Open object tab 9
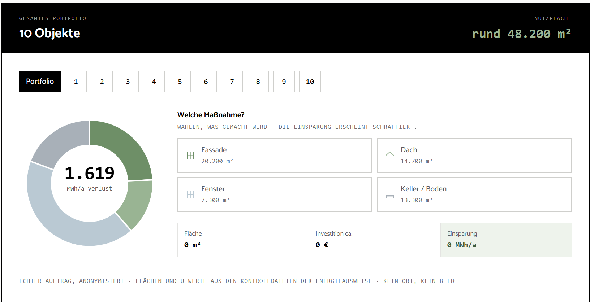 point(284,82)
